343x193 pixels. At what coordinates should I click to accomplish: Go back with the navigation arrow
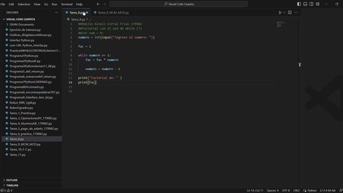pos(98,4)
